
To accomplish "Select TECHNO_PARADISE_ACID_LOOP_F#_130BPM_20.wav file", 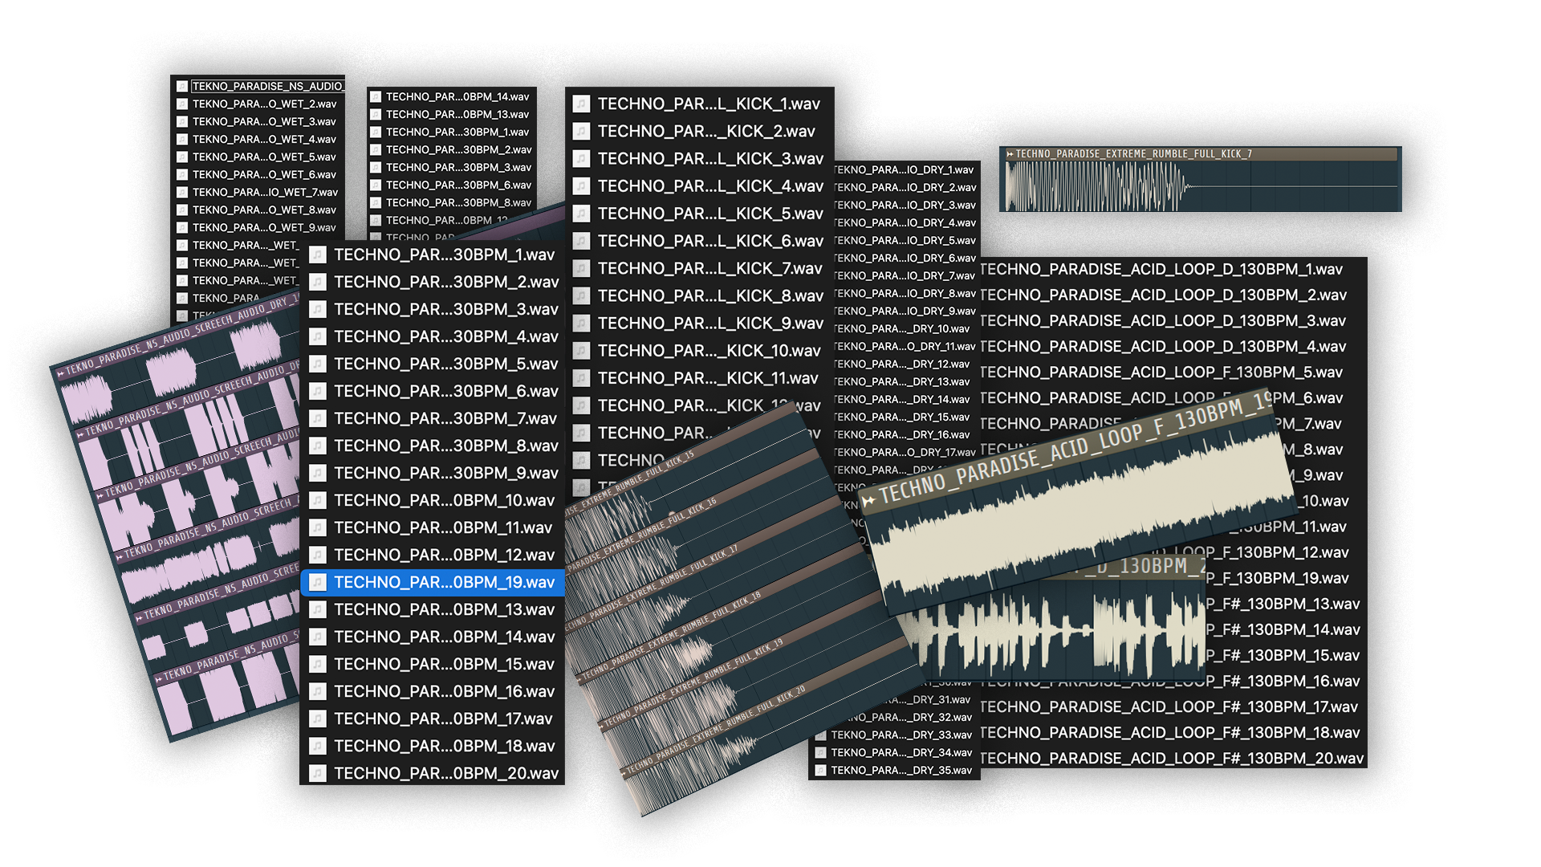I will pos(1171,759).
